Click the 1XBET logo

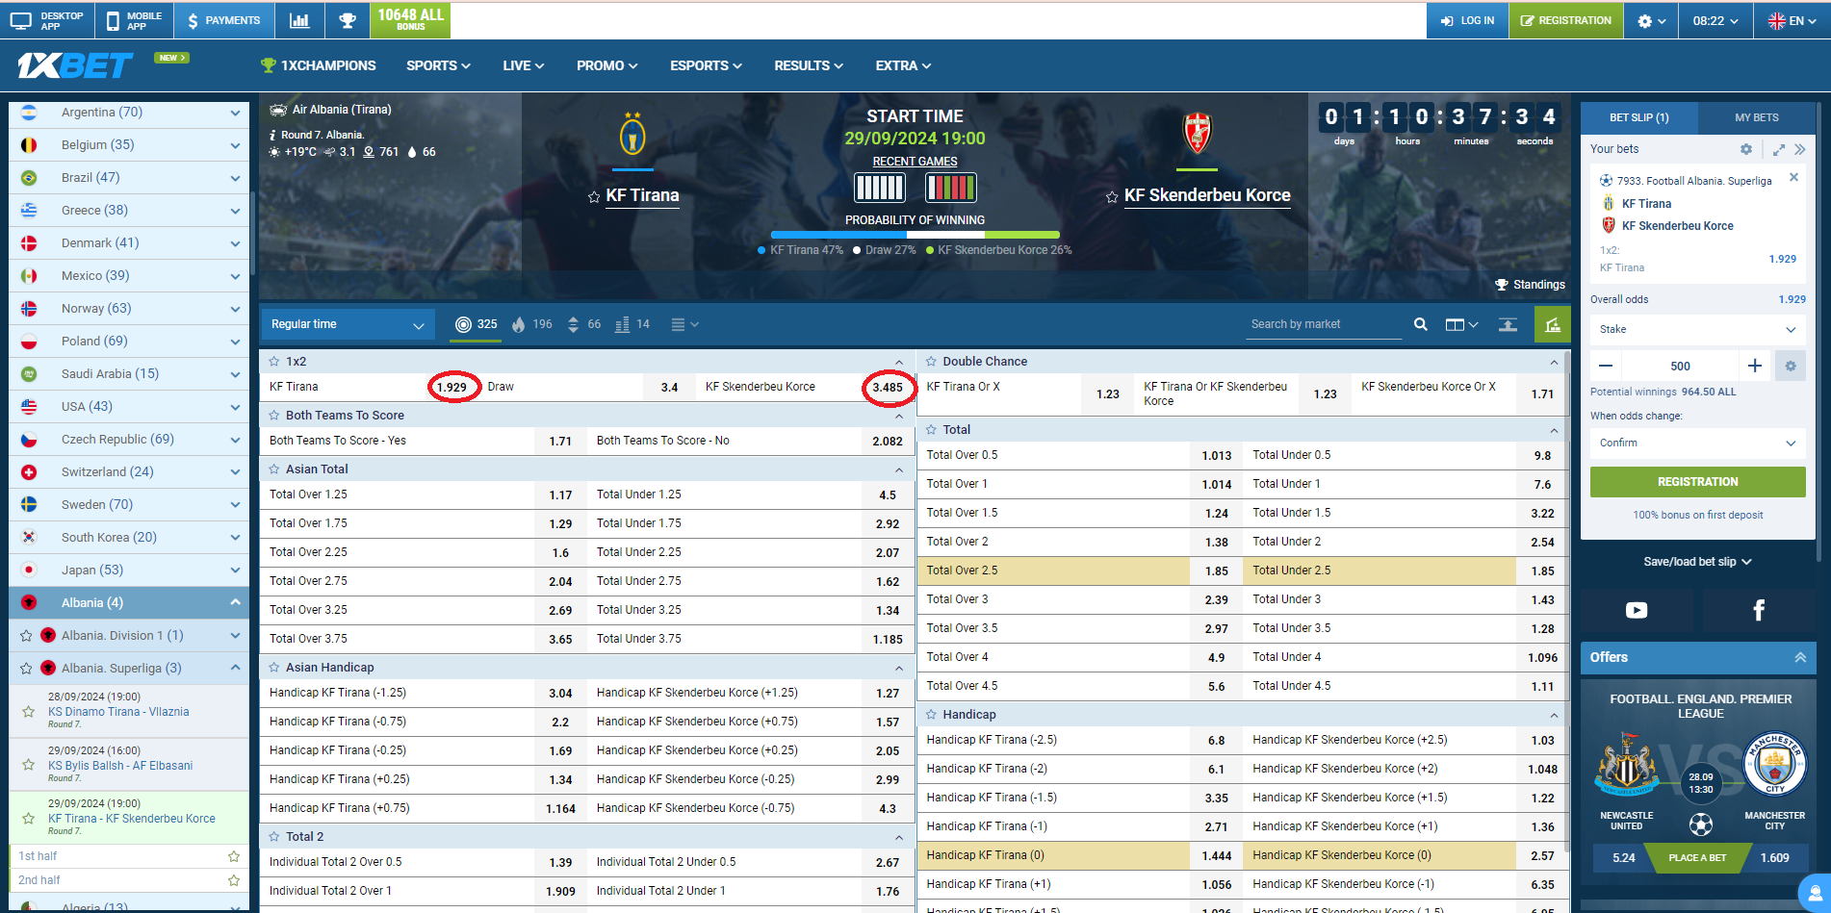(74, 65)
